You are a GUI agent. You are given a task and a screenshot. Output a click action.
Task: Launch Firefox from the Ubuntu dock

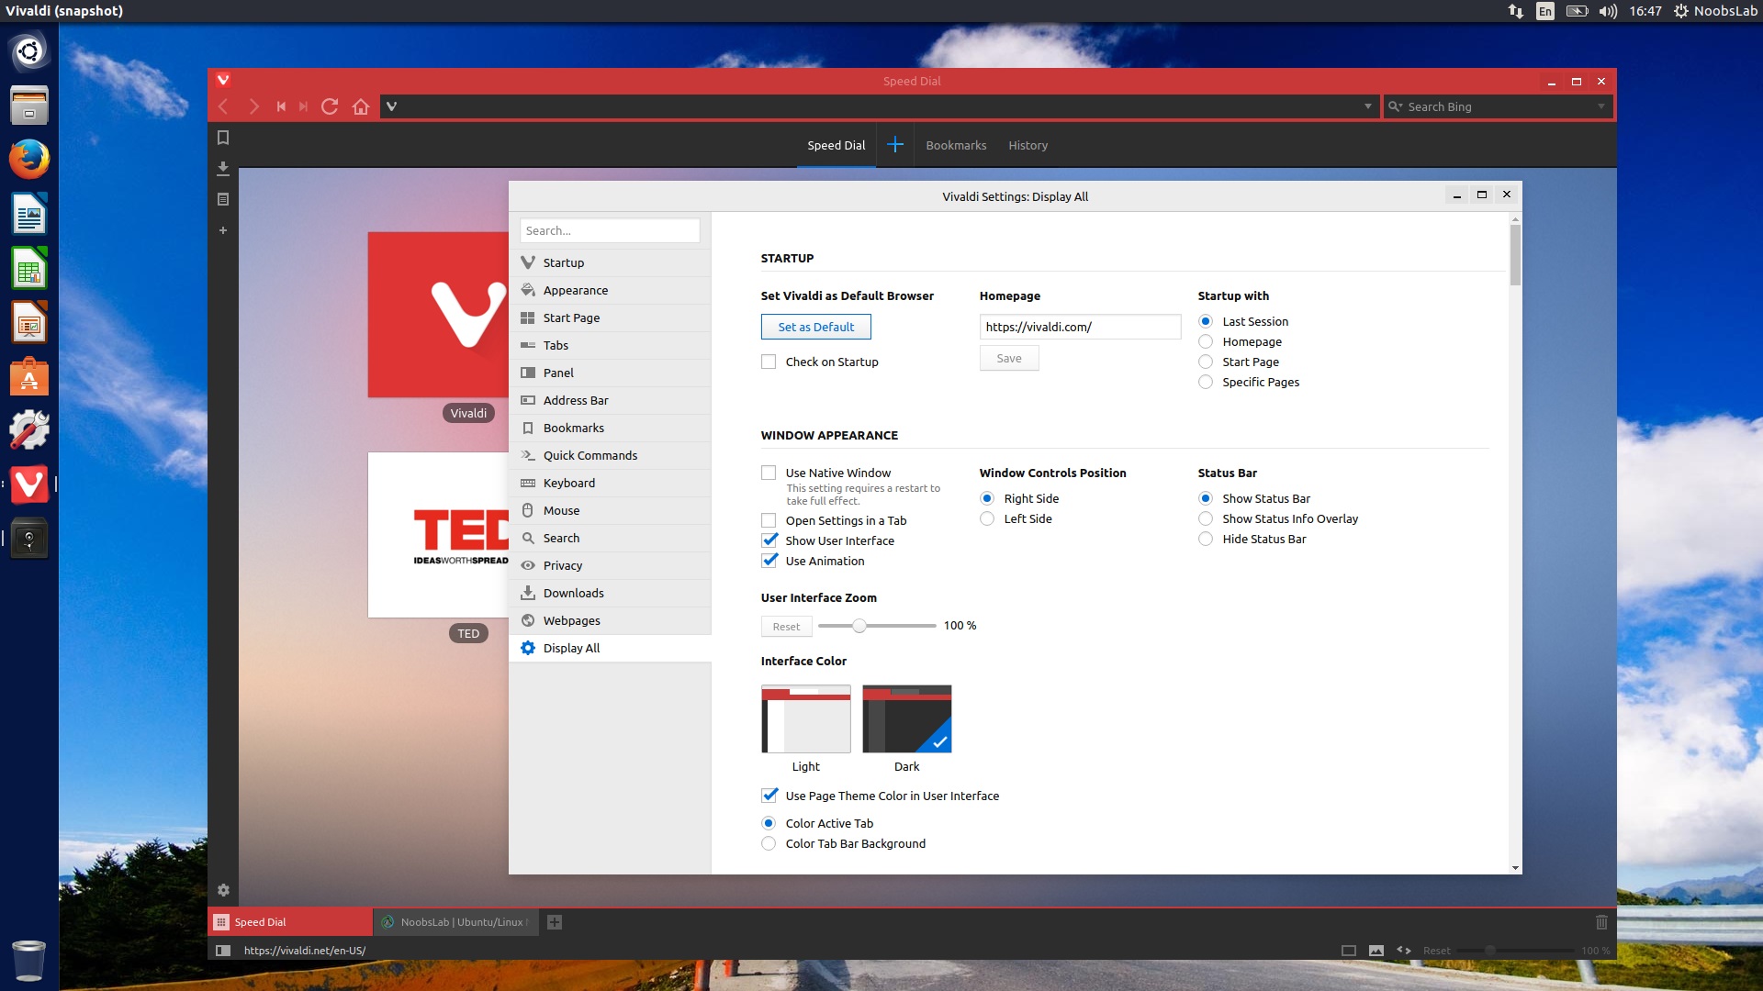(x=29, y=160)
